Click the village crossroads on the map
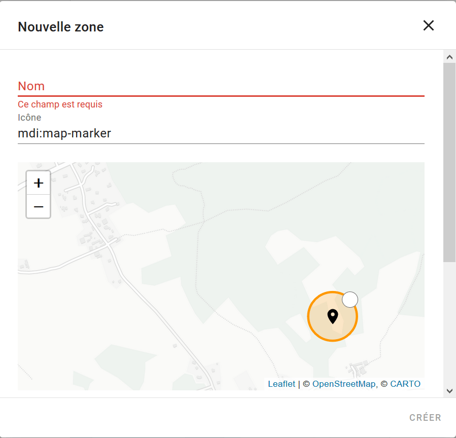Screen dimensions: 456x438 point(109,244)
